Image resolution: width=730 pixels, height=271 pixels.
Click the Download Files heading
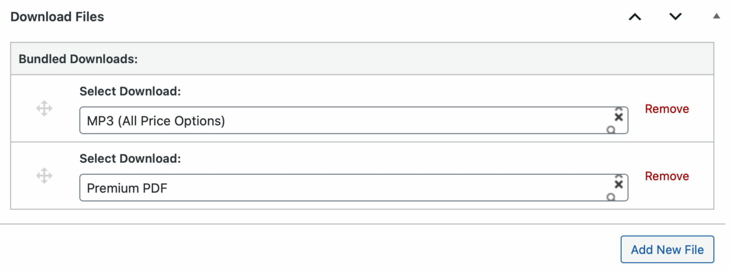coord(58,16)
